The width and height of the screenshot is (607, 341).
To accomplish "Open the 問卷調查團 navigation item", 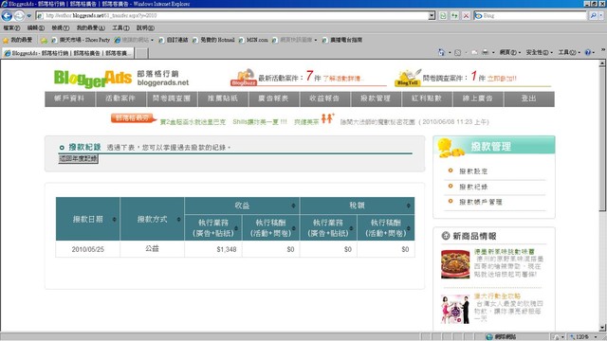I will pos(172,99).
